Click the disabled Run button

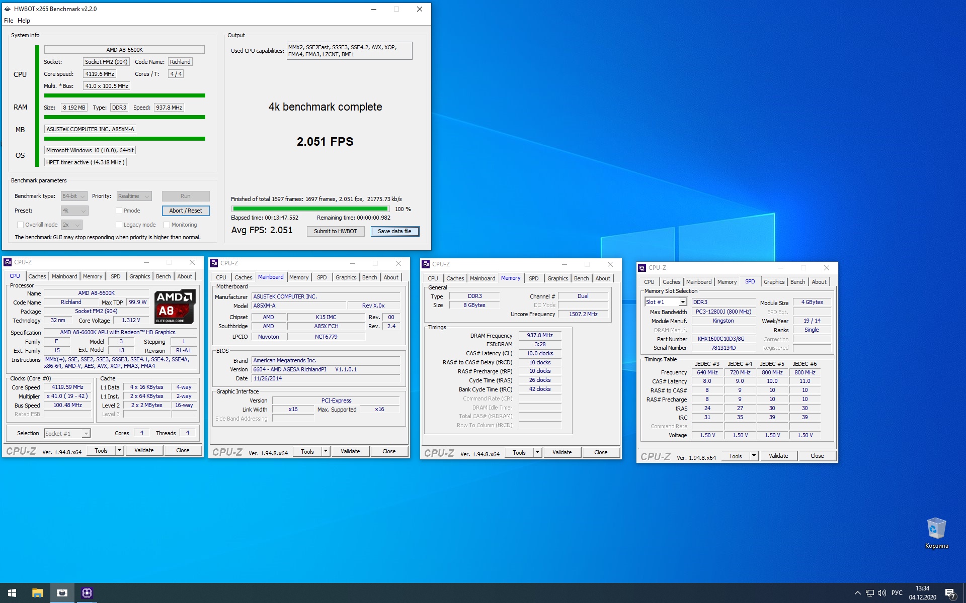pyautogui.click(x=186, y=196)
